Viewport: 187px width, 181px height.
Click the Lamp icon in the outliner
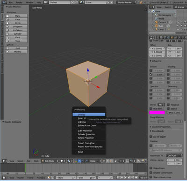[x=157, y=29]
